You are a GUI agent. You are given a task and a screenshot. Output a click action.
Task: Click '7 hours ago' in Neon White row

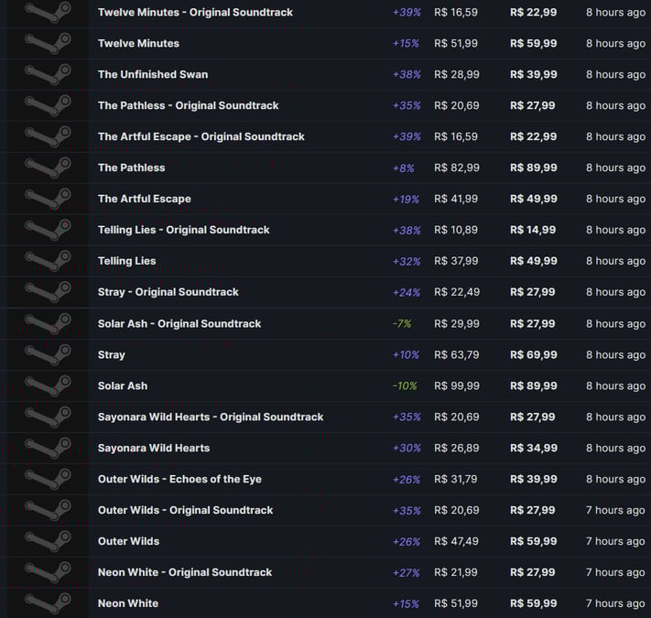pos(615,604)
